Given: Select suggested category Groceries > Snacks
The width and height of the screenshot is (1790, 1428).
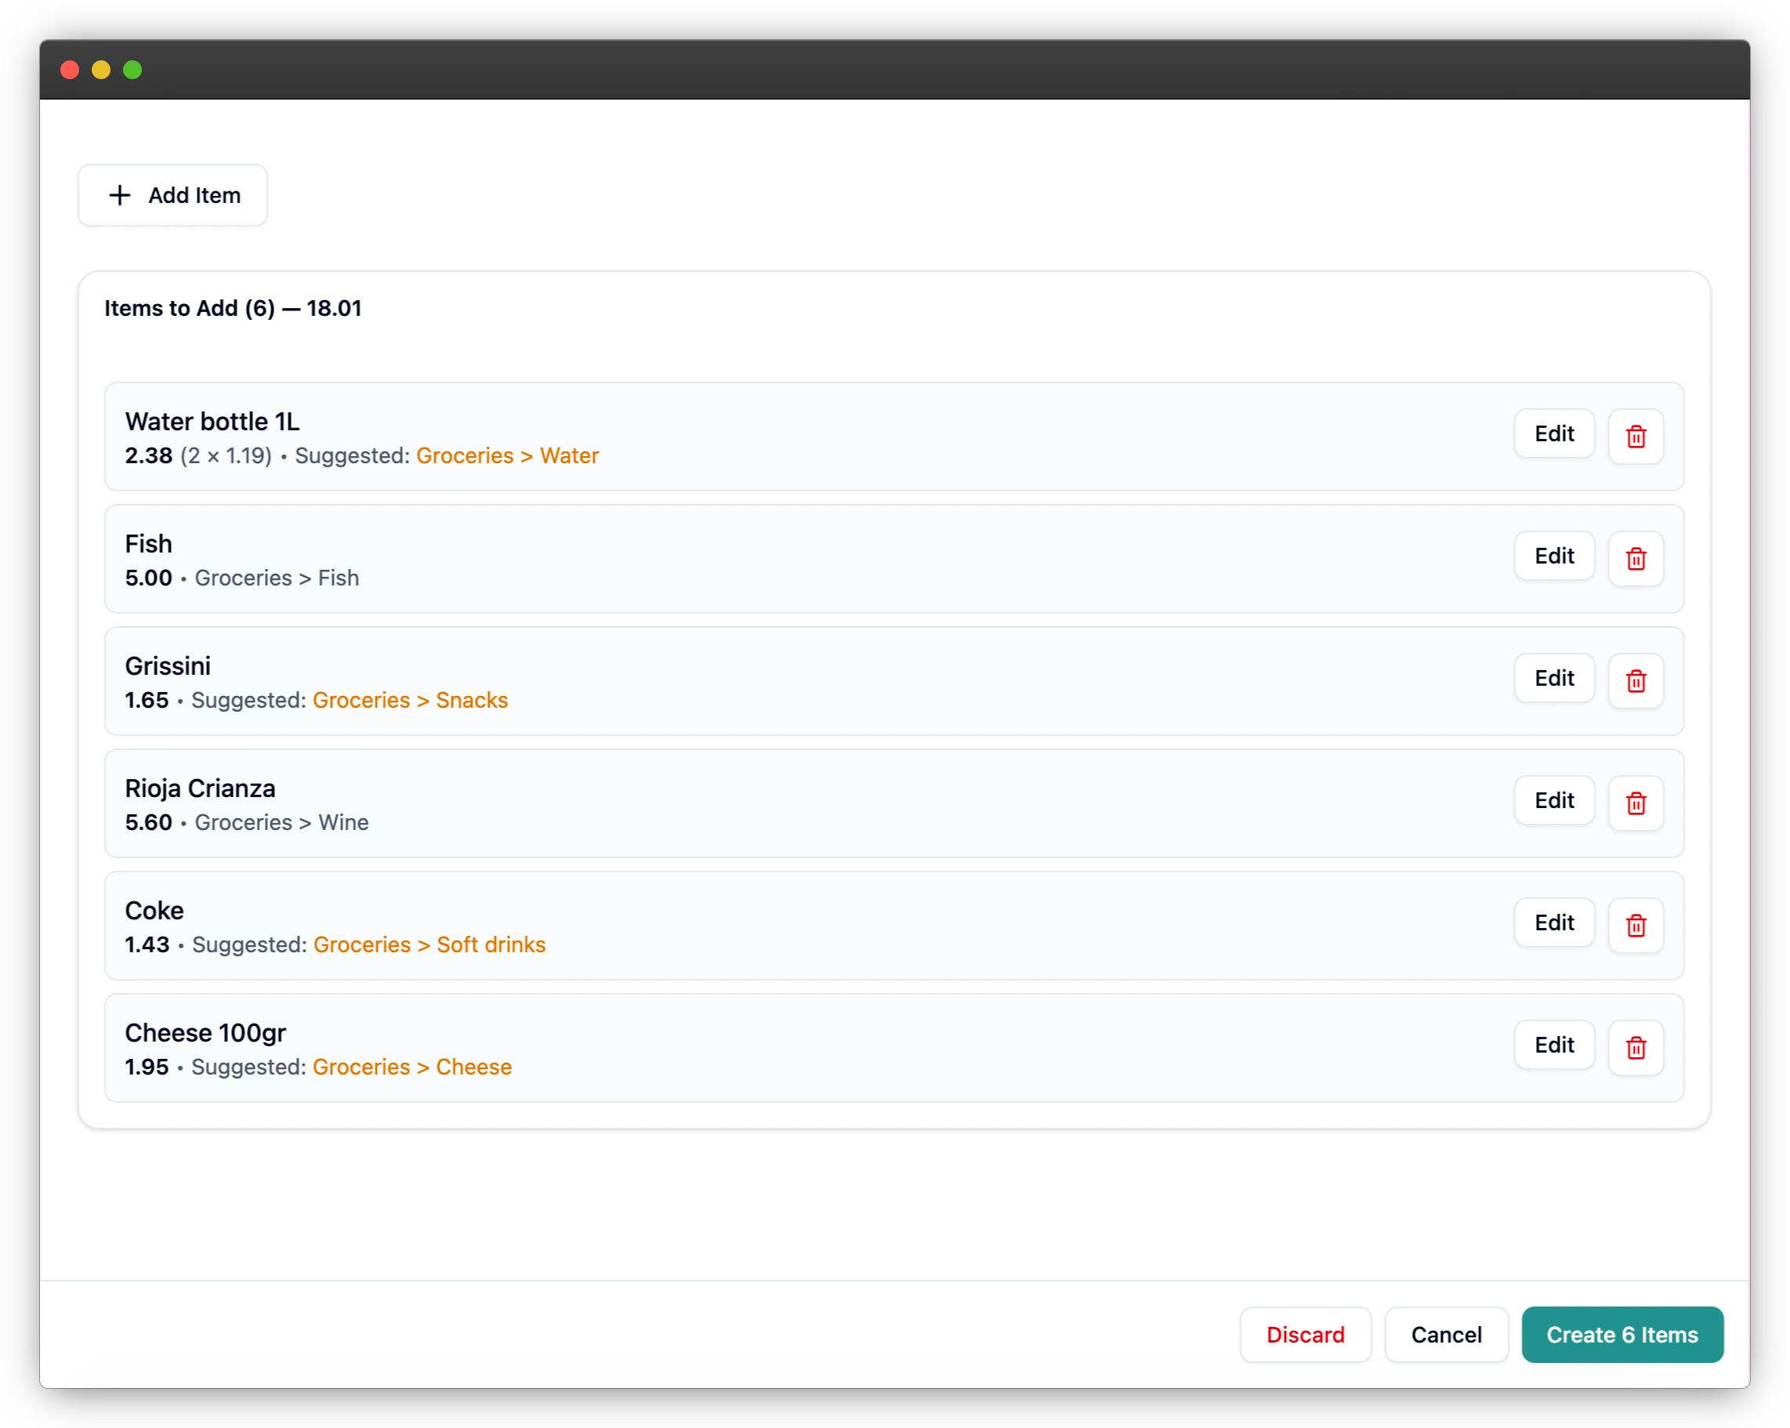Looking at the screenshot, I should 410,700.
